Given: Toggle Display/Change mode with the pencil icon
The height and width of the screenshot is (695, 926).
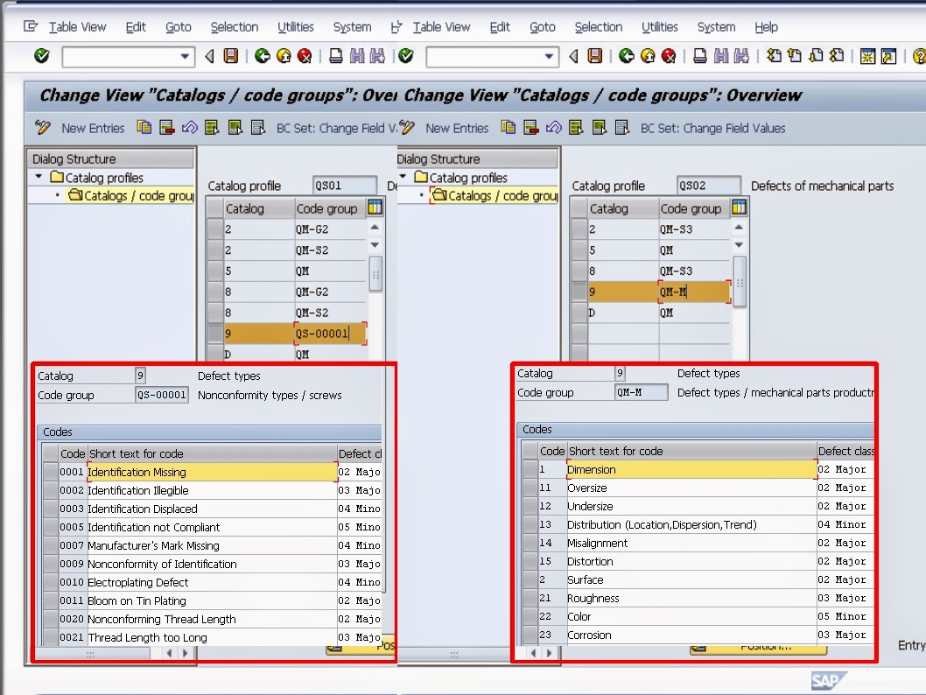Looking at the screenshot, I should pyautogui.click(x=42, y=128).
